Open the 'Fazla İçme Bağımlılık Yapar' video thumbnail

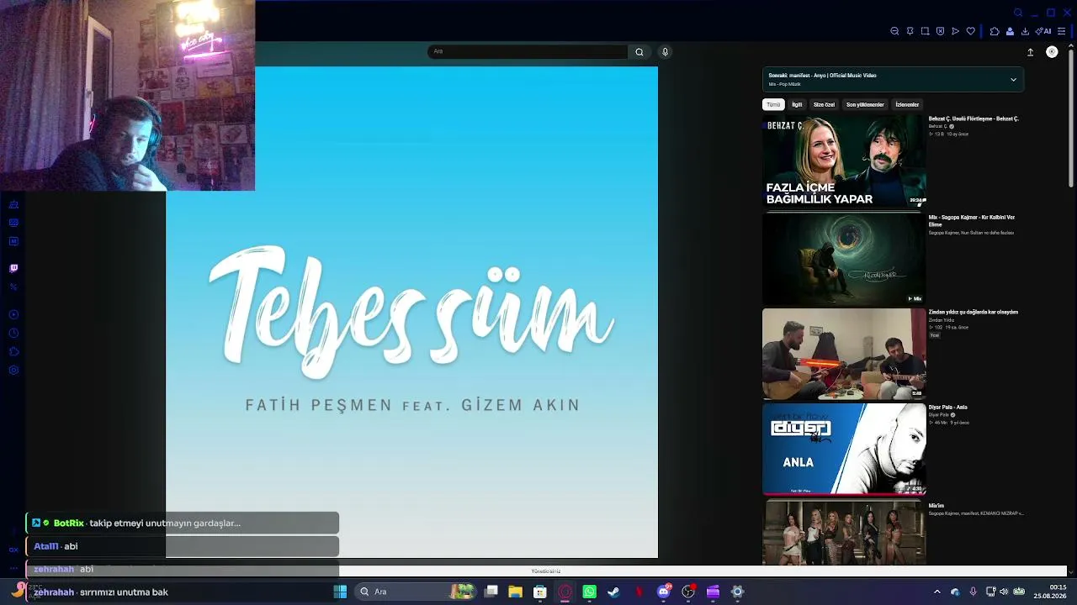pos(844,160)
